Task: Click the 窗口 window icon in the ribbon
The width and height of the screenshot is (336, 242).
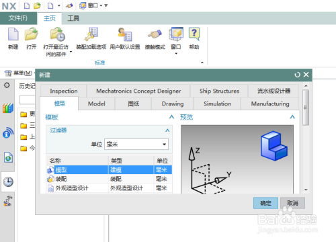Action: [x=176, y=34]
